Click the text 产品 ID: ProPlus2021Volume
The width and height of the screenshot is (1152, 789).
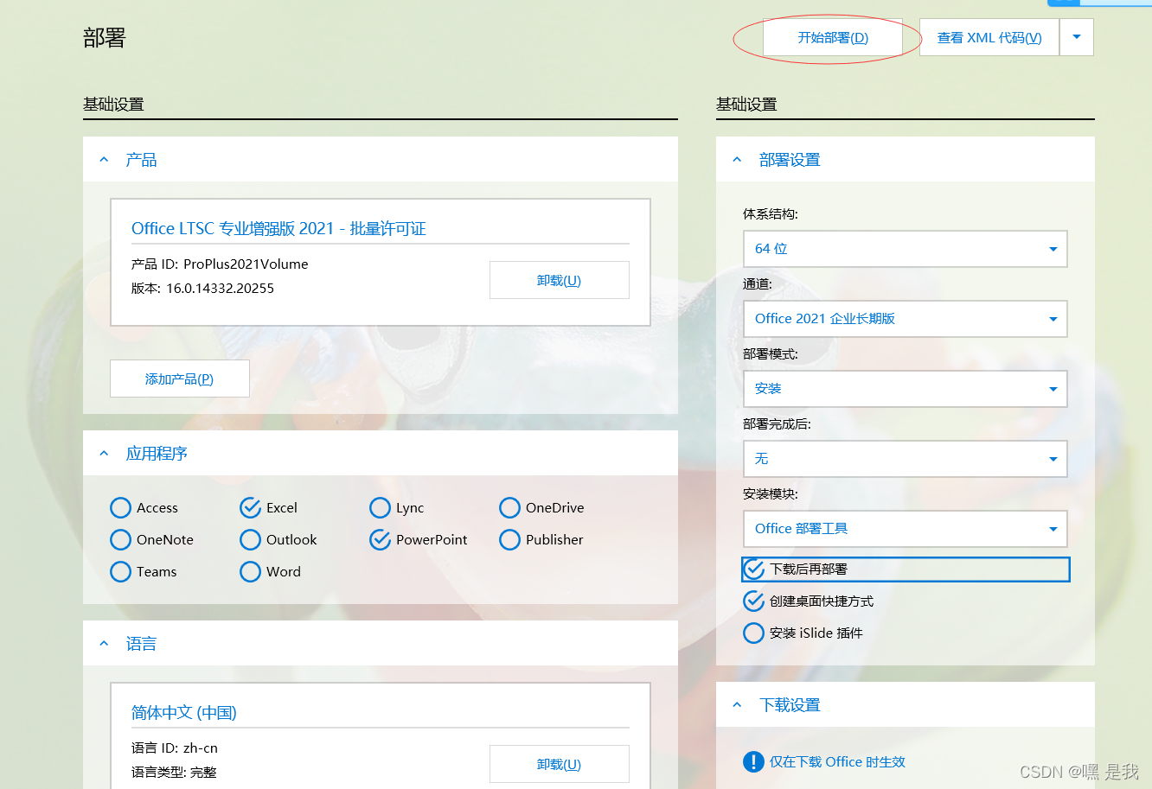click(x=220, y=264)
